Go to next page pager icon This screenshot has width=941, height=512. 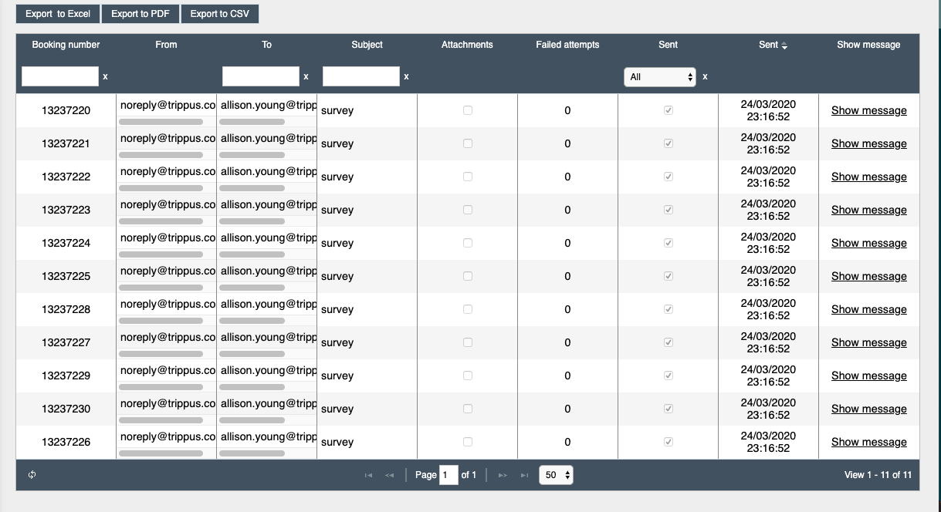(503, 475)
